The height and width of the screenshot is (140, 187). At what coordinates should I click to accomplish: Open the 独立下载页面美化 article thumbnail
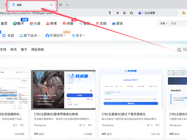click(131, 90)
